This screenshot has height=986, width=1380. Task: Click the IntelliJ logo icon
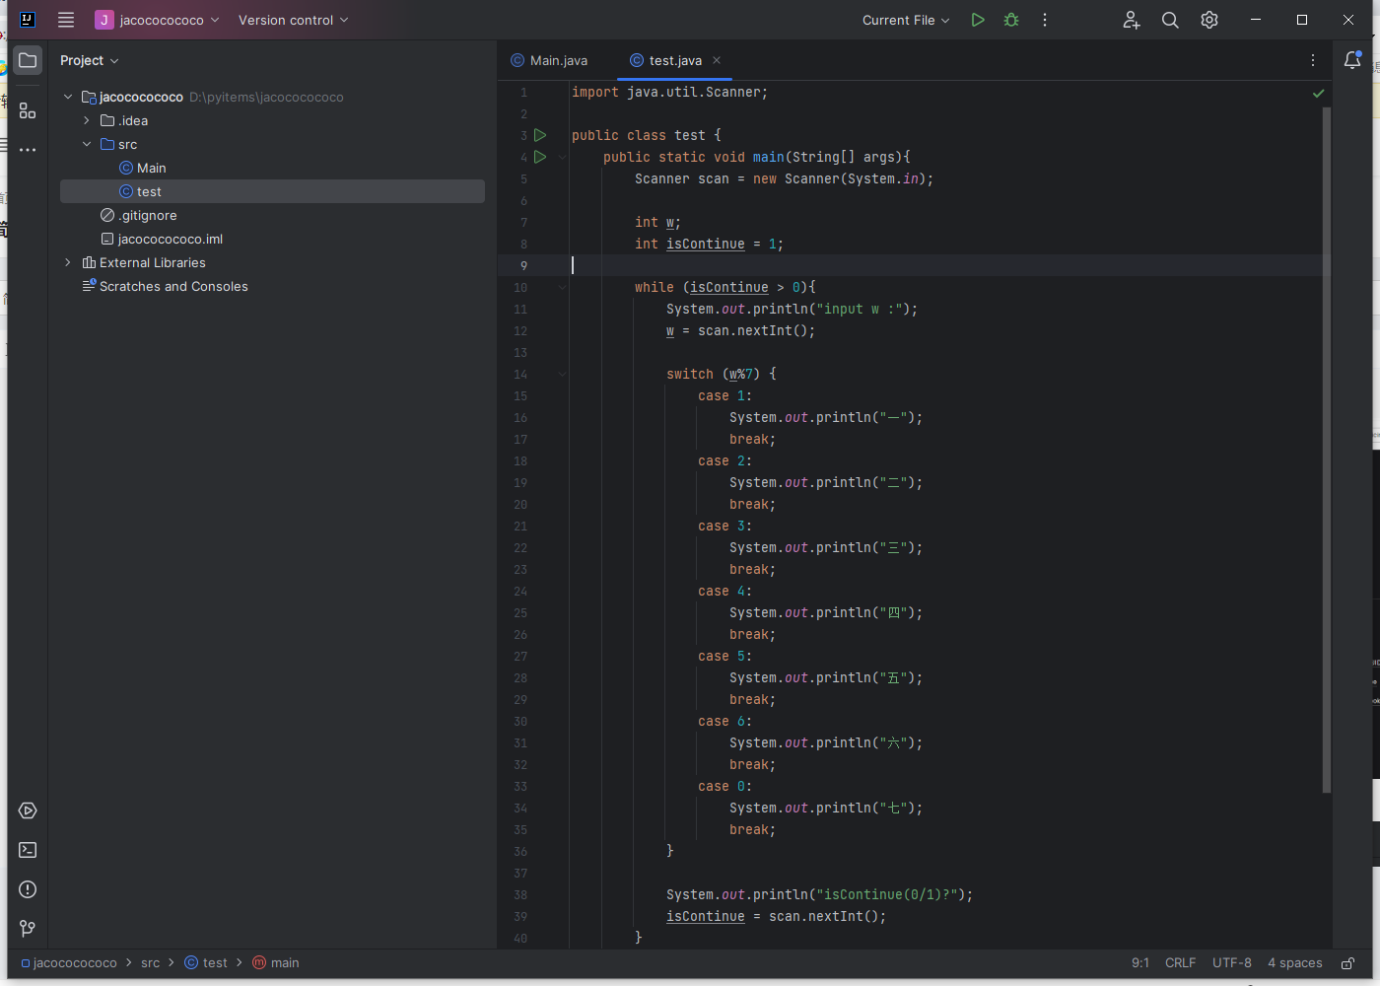(28, 20)
